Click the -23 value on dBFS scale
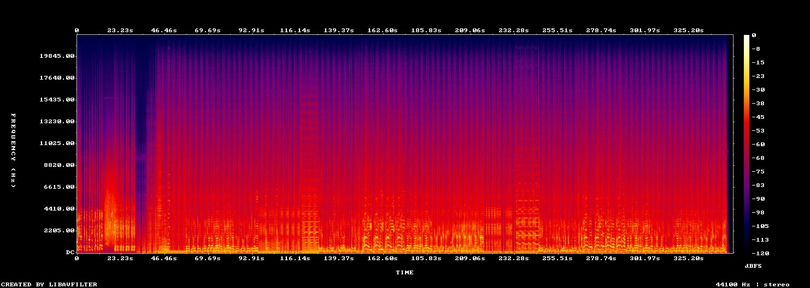 coord(758,76)
